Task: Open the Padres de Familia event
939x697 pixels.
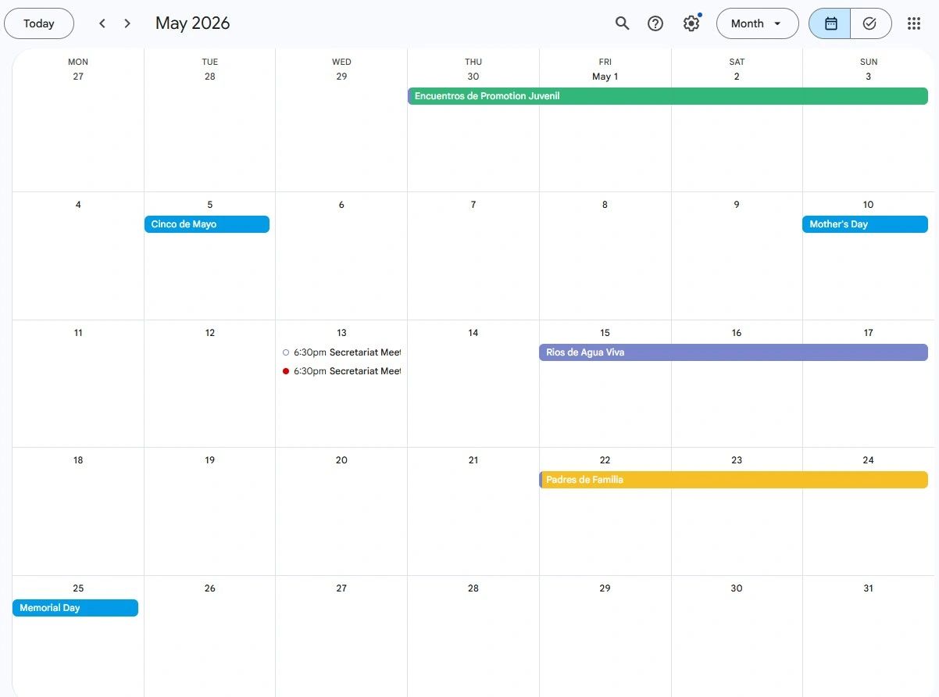Action: [x=733, y=480]
